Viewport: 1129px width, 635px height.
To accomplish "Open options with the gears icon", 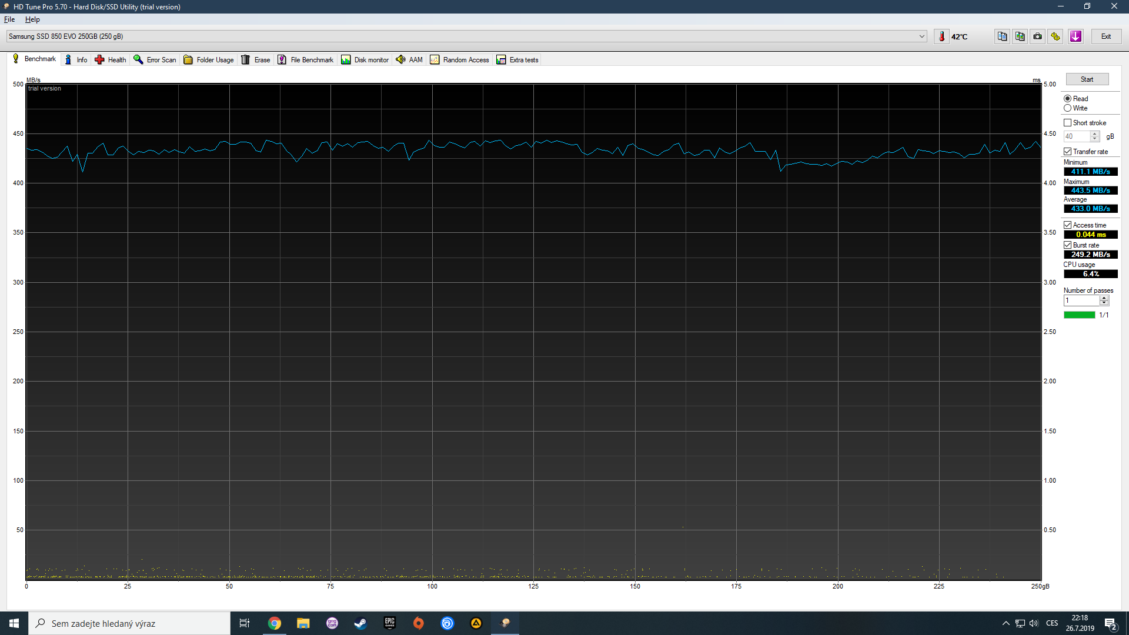I will coord(1055,36).
